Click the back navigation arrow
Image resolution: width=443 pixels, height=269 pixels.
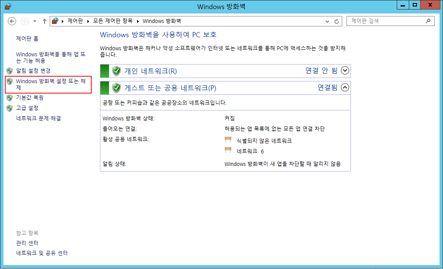coord(12,21)
